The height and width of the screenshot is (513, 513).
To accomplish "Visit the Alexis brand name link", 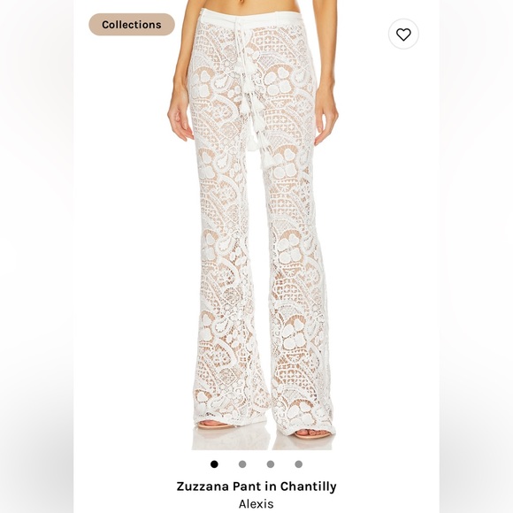I will [256, 504].
